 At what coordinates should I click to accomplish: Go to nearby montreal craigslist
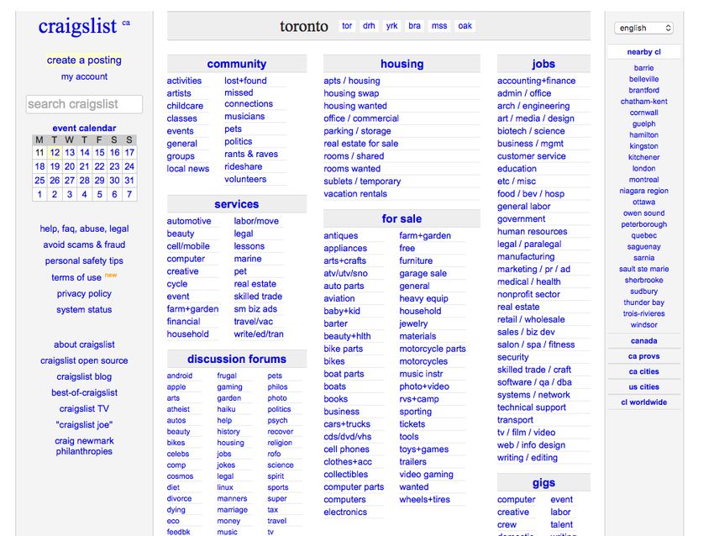(x=644, y=180)
